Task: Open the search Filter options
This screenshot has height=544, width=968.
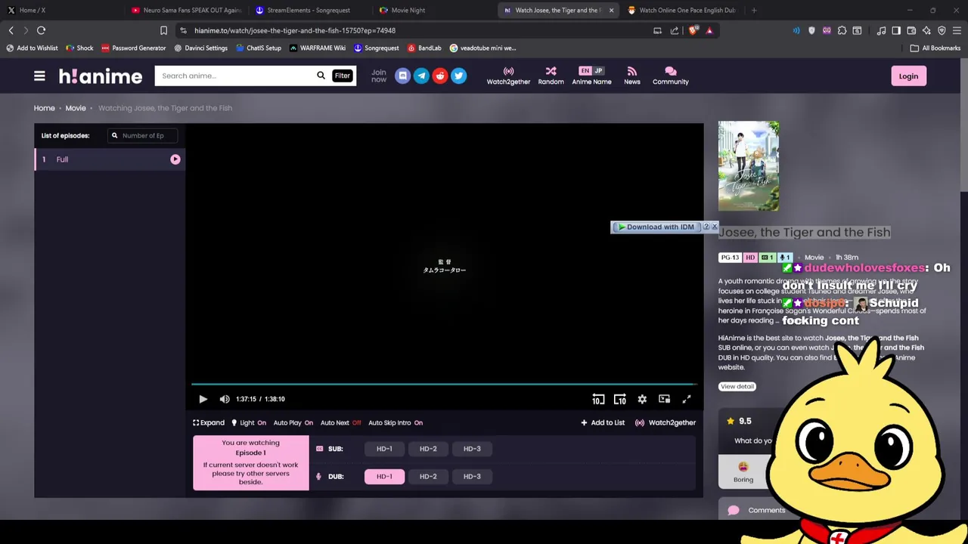Action: [342, 76]
